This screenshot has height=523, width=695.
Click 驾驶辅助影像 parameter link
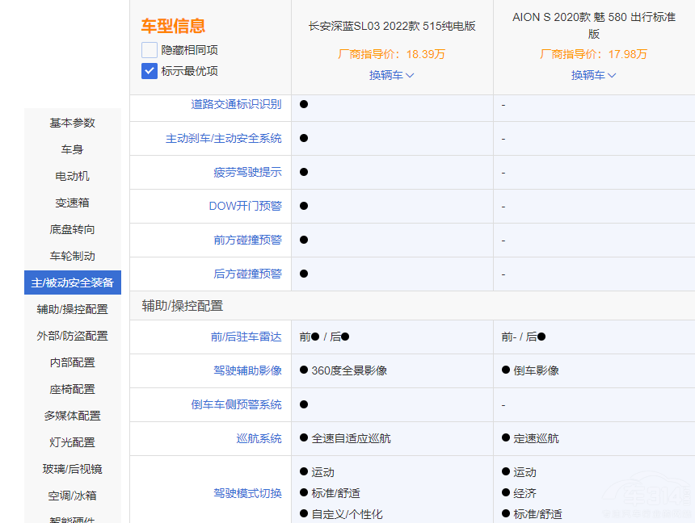coord(247,370)
